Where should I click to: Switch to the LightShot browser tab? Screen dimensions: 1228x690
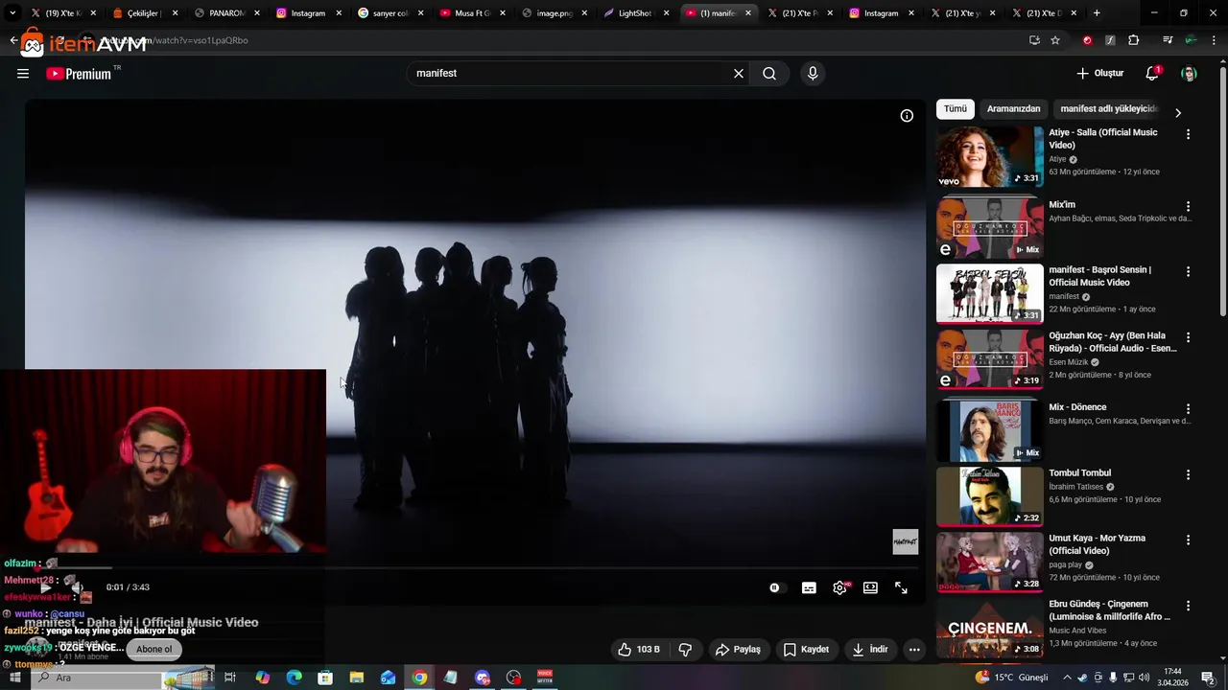(634, 13)
